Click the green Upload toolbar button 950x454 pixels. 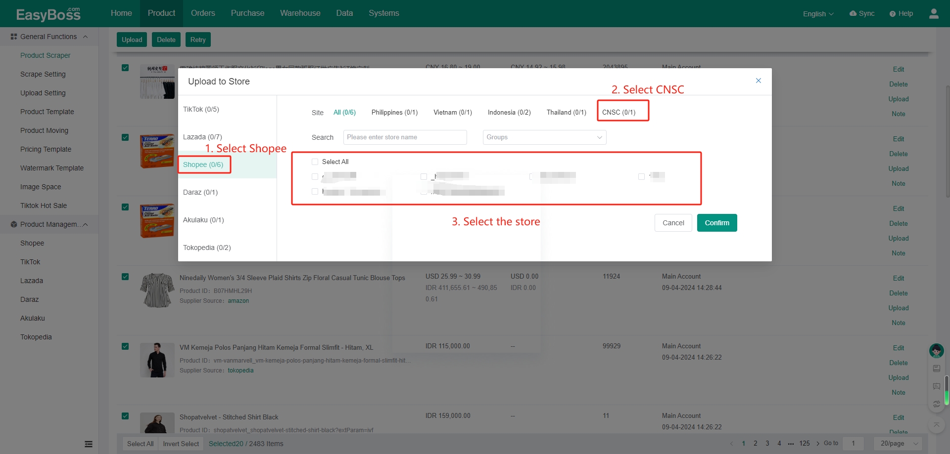coord(132,40)
